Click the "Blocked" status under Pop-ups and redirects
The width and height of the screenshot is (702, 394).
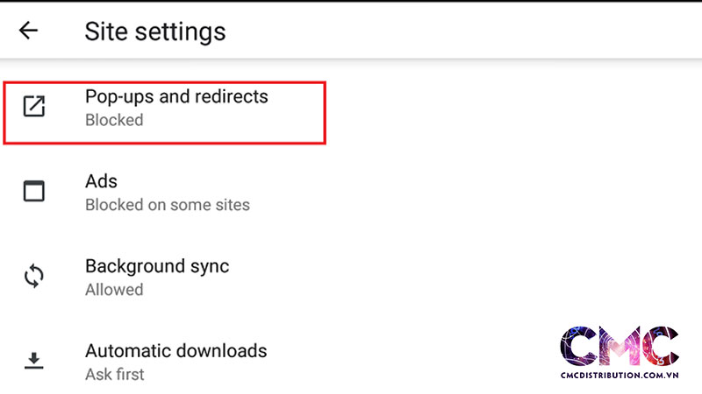[x=114, y=120]
